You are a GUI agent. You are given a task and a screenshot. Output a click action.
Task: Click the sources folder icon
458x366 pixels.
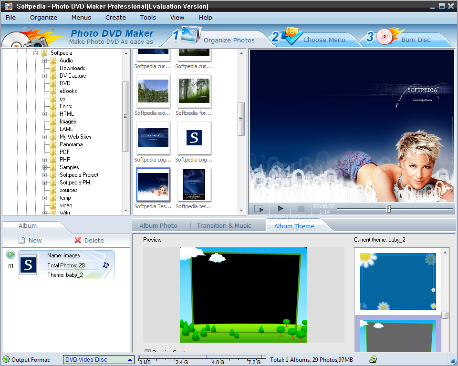coord(53,190)
